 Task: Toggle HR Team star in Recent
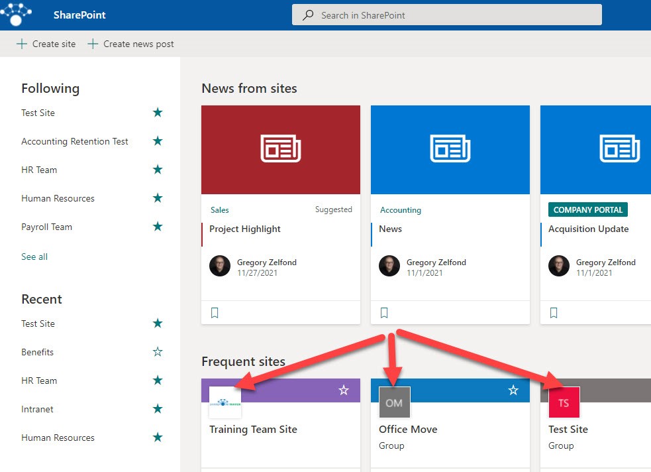pos(158,380)
